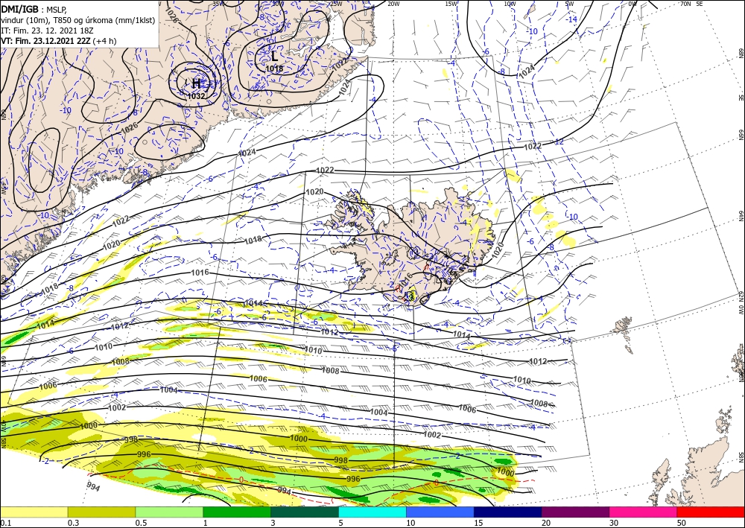Click the green 1–3 legend swatch
Screen dimensions: 745x528
pyautogui.click(x=237, y=512)
